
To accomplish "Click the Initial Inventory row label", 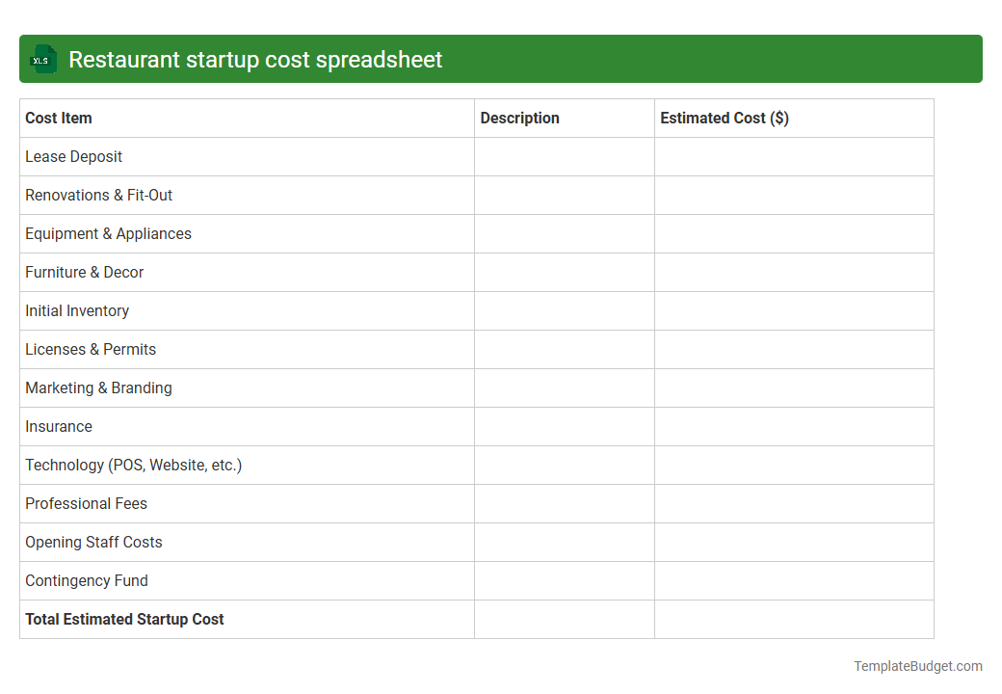I will (77, 310).
